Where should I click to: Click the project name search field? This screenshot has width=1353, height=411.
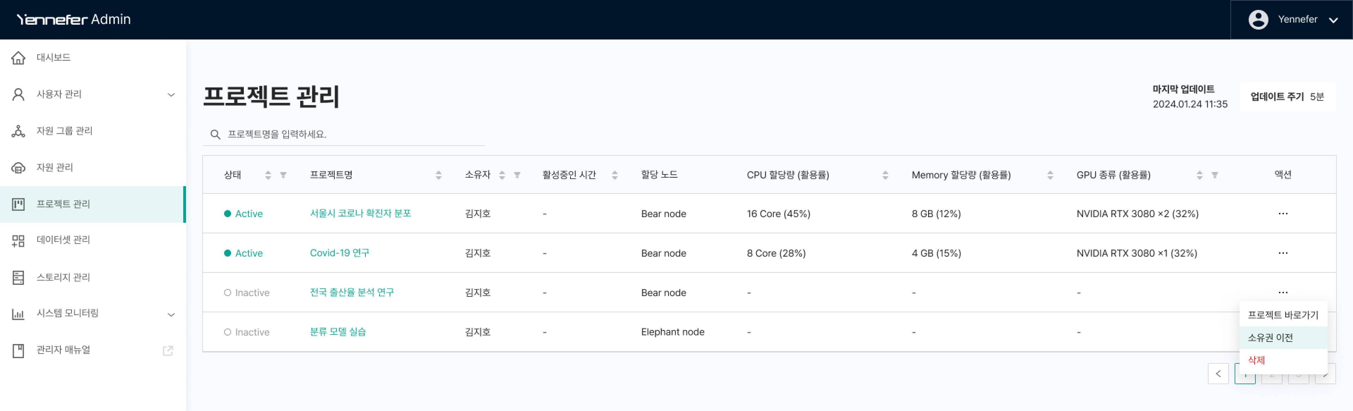point(347,135)
